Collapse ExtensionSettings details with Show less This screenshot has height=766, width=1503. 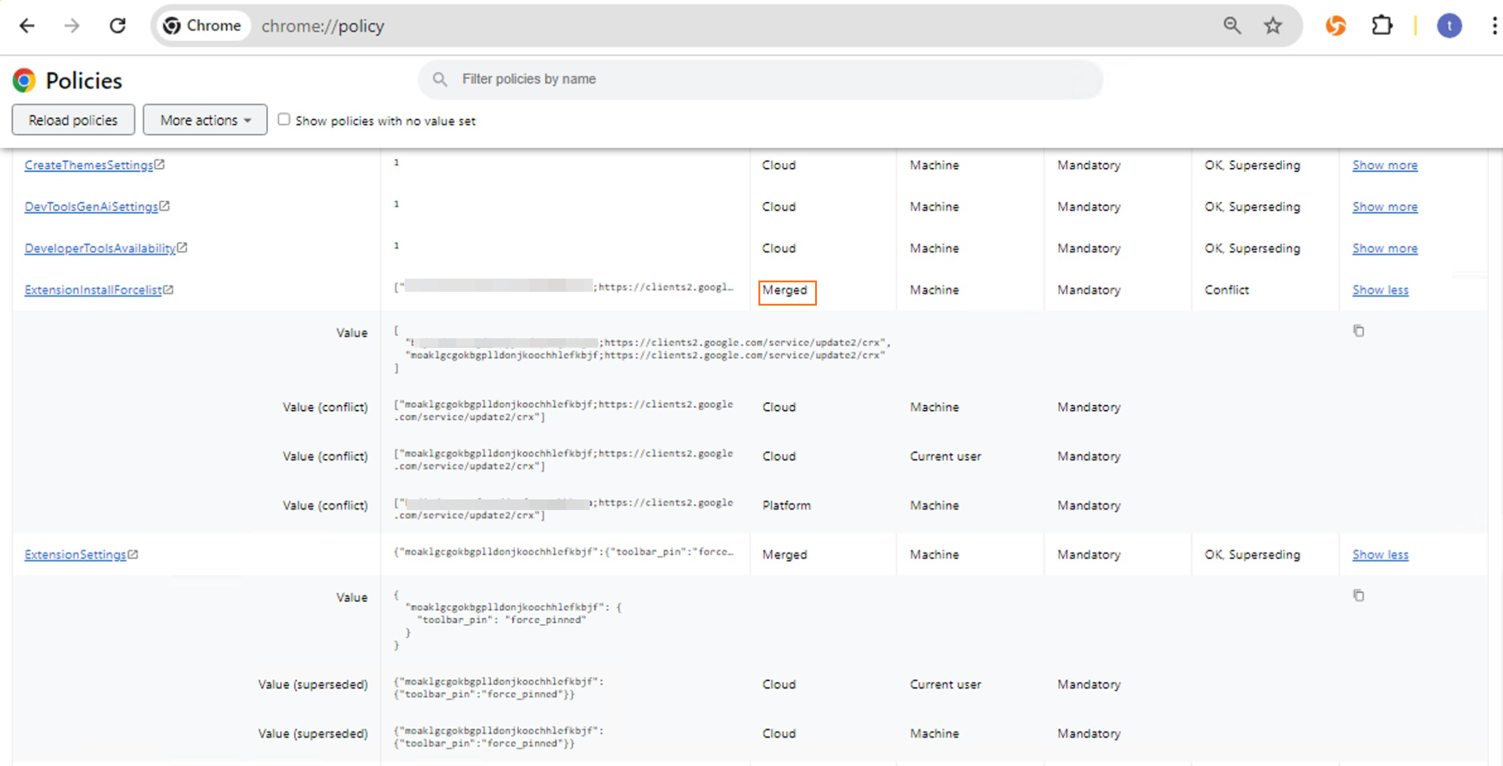tap(1380, 555)
